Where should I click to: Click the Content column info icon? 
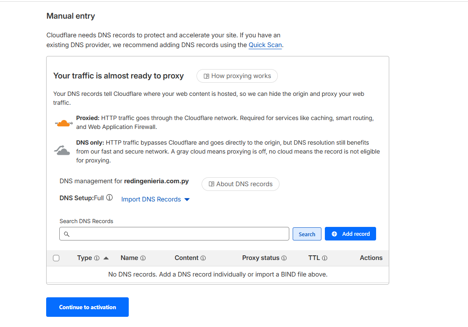click(203, 258)
